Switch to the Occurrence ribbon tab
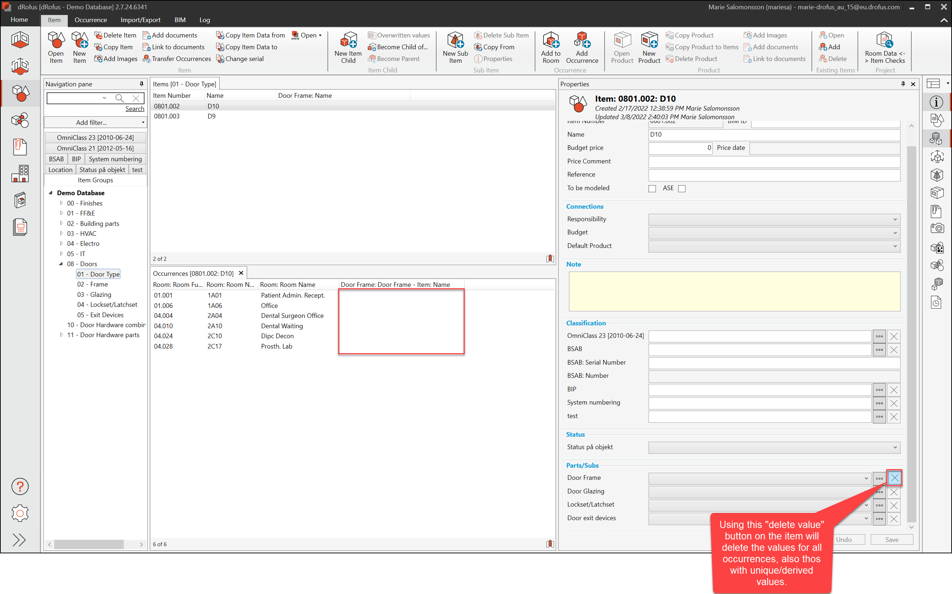 (x=90, y=20)
